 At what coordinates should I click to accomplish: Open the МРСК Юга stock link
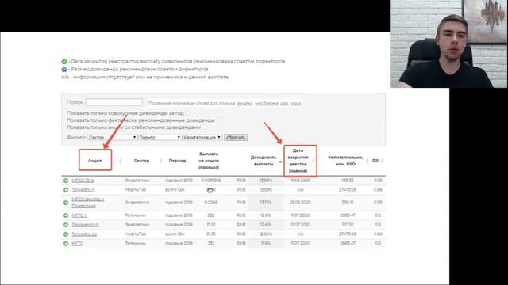[x=83, y=180]
